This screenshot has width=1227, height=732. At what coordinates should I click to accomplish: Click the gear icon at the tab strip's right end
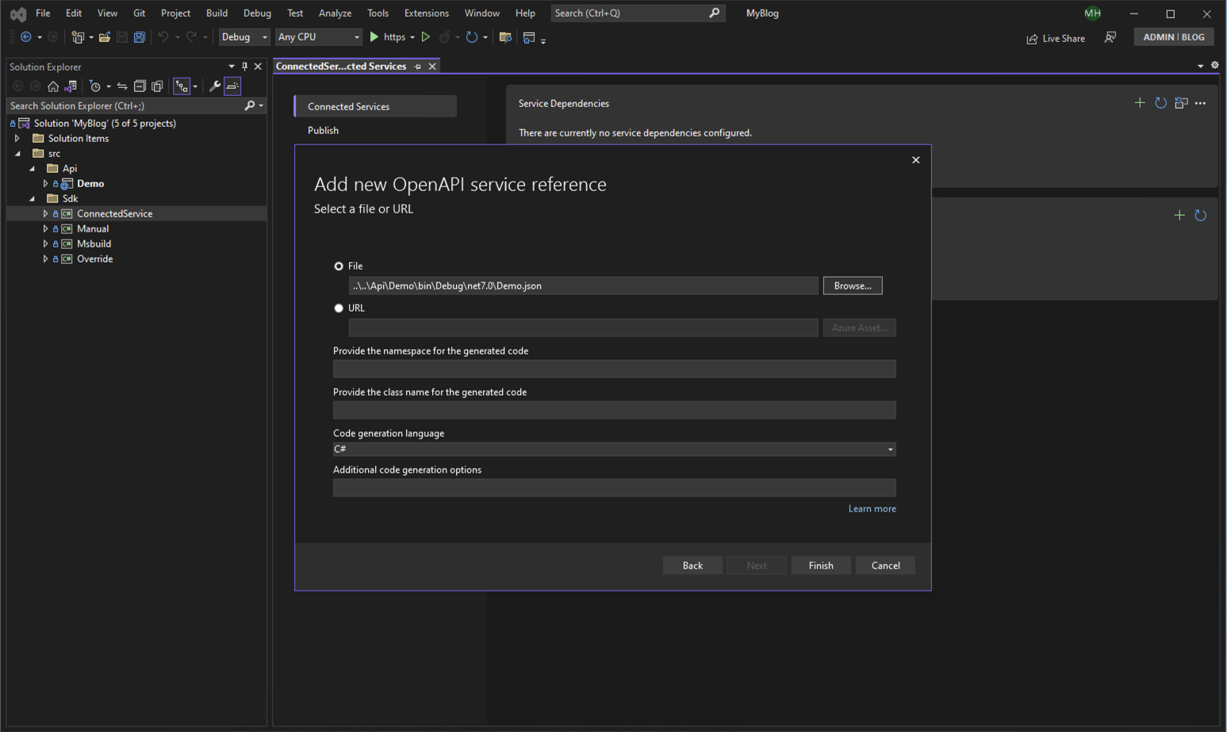click(x=1214, y=66)
